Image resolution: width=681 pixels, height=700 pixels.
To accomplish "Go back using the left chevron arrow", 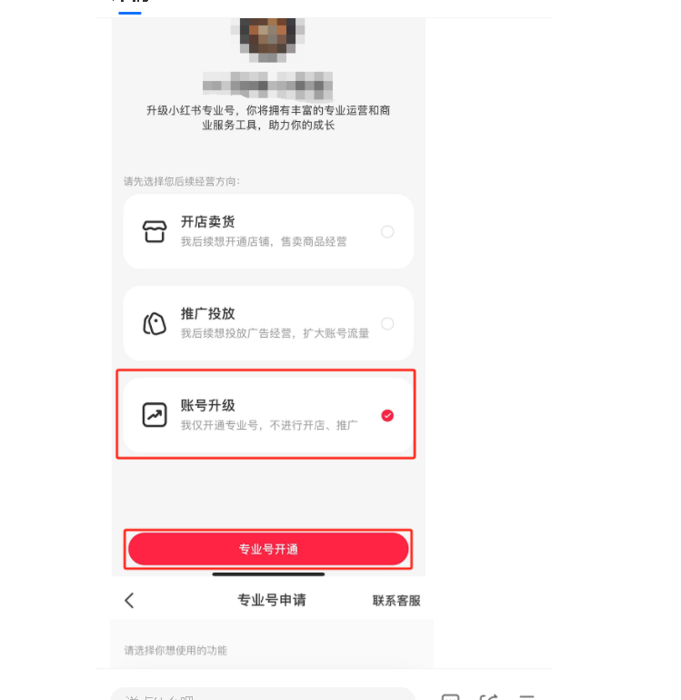I will pos(129,601).
